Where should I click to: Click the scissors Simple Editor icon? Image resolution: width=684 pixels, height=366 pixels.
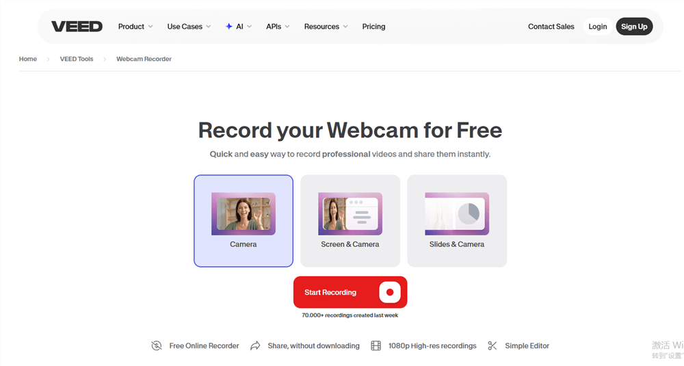(492, 346)
